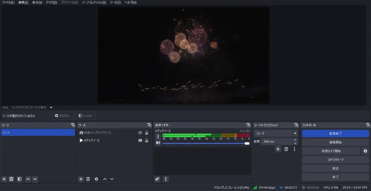Add a scene transition with plus icon
371x191 pixels.
(x=278, y=149)
